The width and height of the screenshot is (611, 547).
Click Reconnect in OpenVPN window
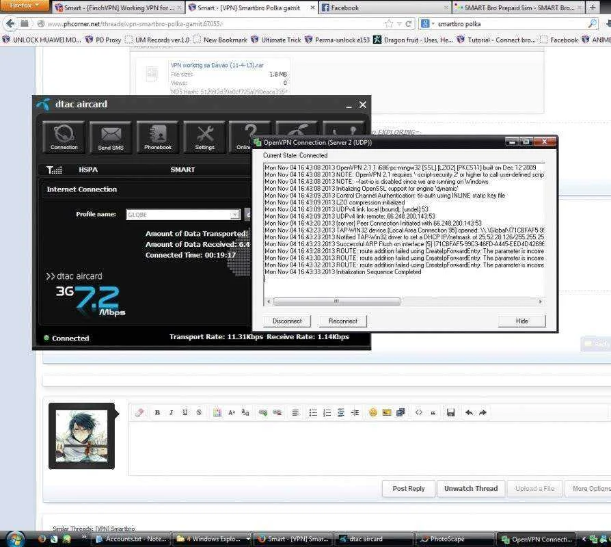(x=343, y=321)
